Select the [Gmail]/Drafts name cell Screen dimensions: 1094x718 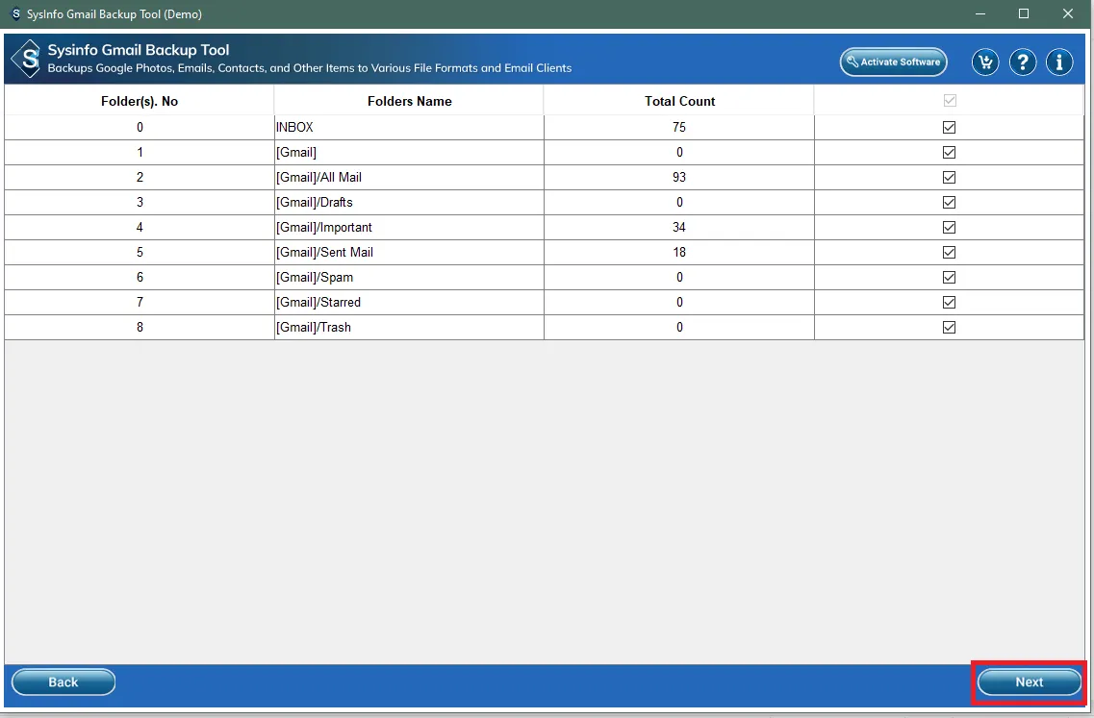click(409, 203)
